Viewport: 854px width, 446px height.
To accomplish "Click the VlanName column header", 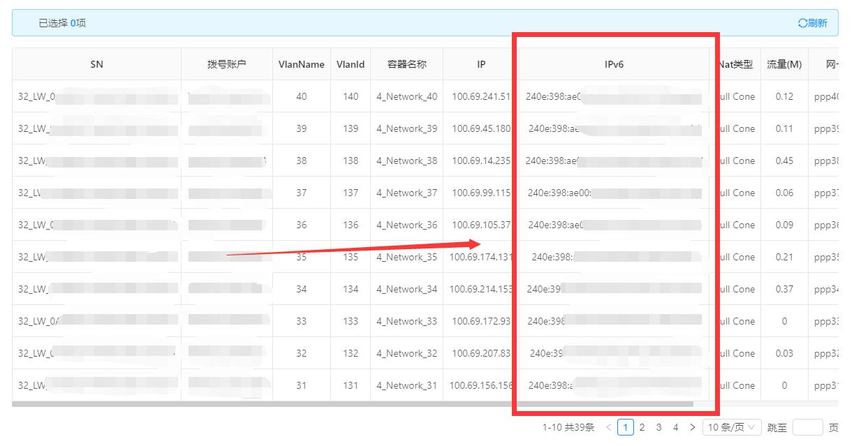I will (x=301, y=64).
